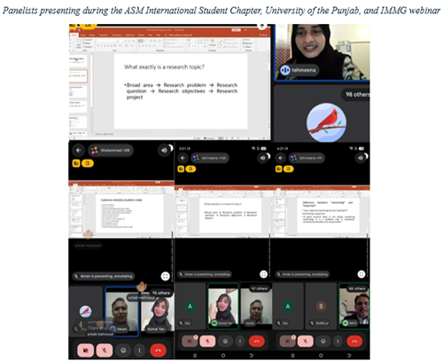The width and height of the screenshot is (443, 361).
Task: Open emoji reactions next to large mic button
Action: coord(123,350)
